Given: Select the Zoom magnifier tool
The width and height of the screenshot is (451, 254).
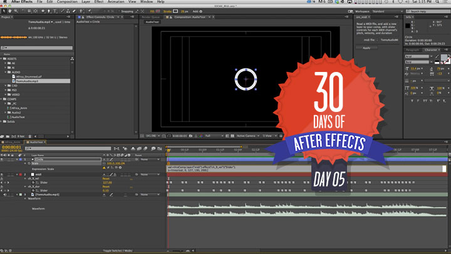Looking at the screenshot, I should [16, 11].
